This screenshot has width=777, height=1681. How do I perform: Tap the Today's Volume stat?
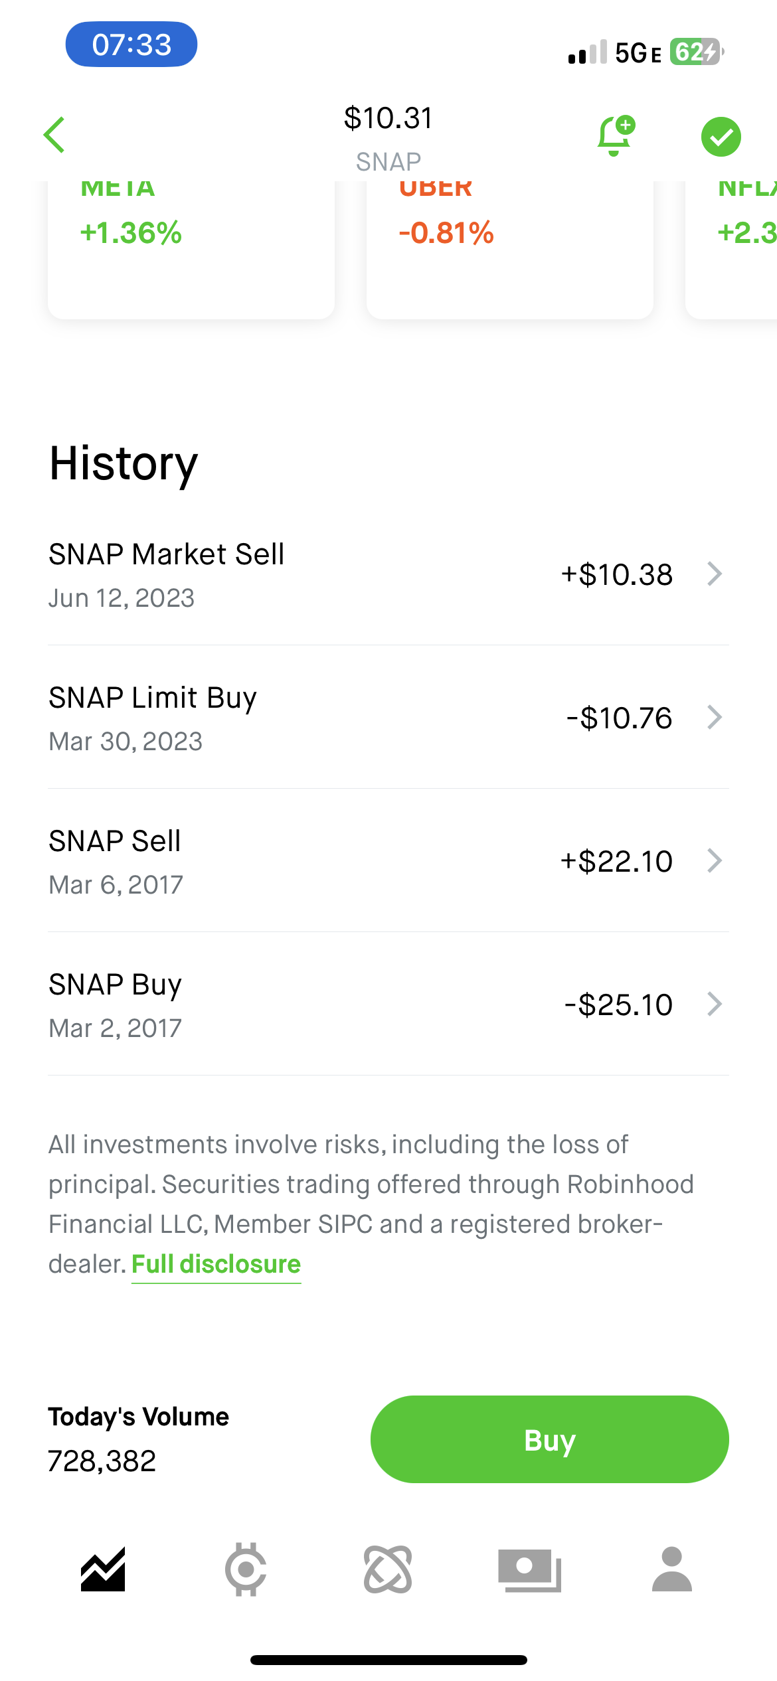click(x=138, y=1439)
